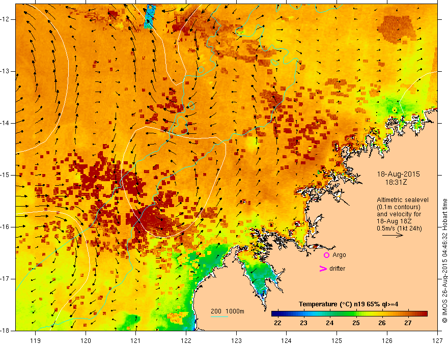Screen dimensions: 448x346
Task: Click the dark red end of the temperature colorbar
Action: (x=424, y=314)
